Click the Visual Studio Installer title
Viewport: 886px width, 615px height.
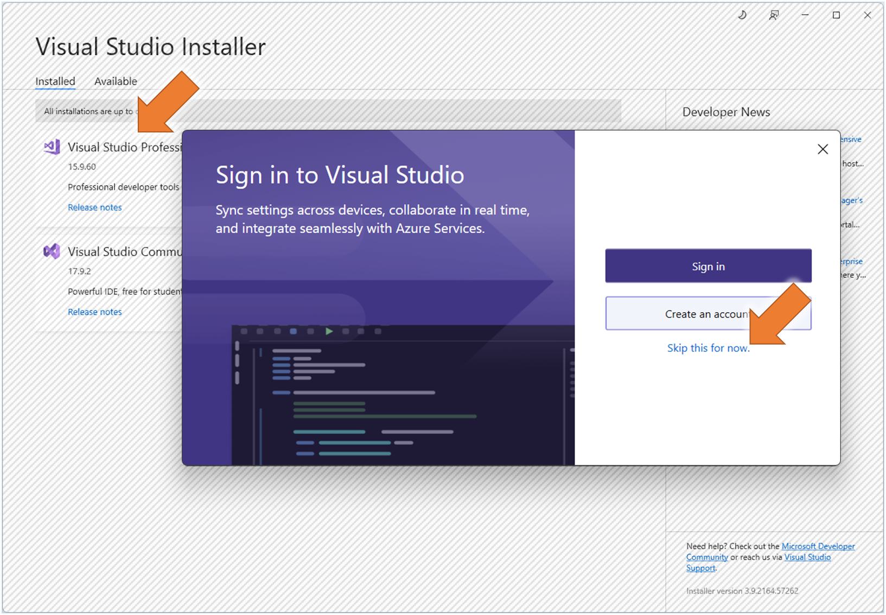tap(151, 47)
